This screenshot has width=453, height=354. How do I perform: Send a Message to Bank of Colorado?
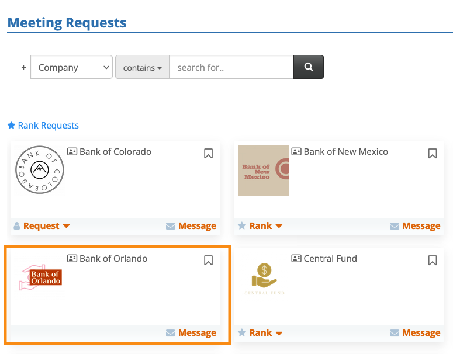pyautogui.click(x=191, y=226)
